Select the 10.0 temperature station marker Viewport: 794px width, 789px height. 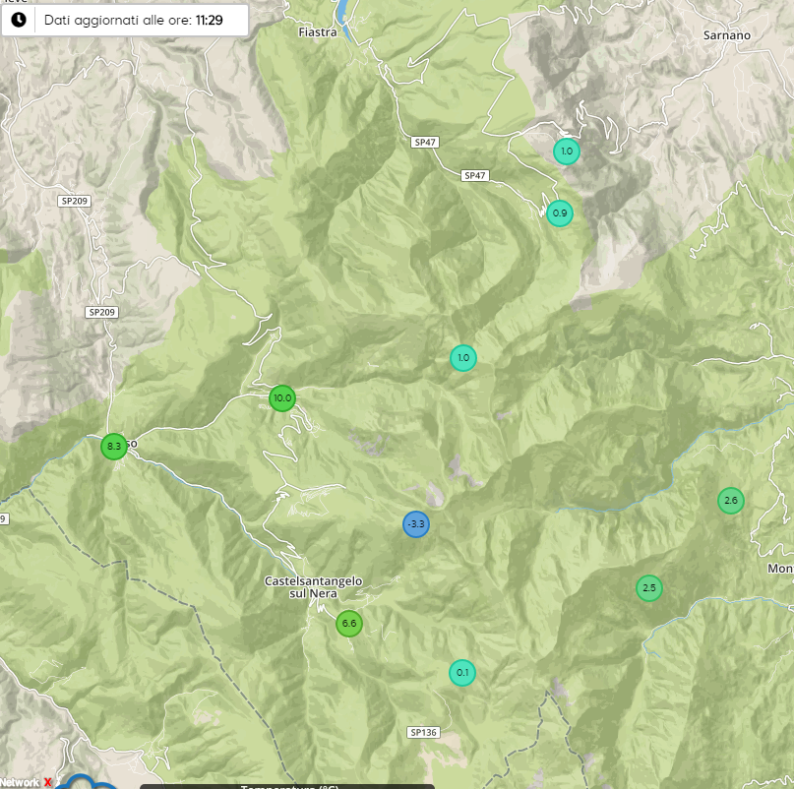(282, 398)
